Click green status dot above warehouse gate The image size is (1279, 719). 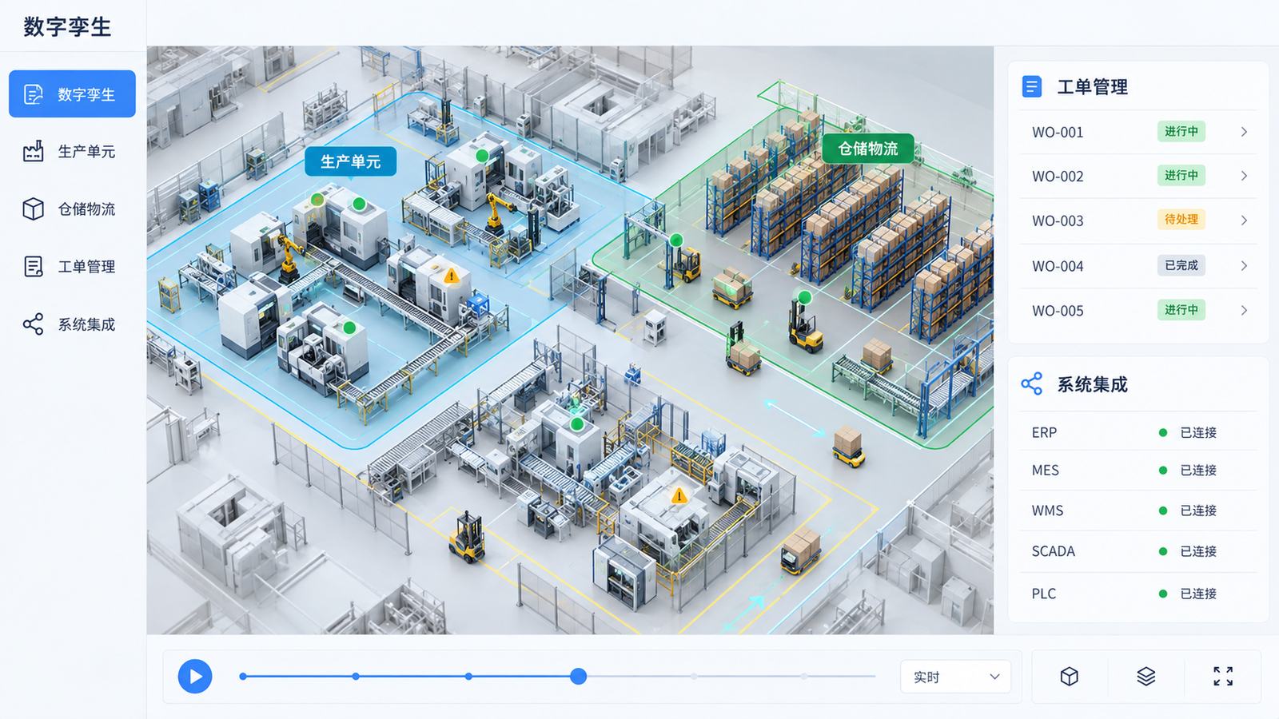[x=676, y=240]
